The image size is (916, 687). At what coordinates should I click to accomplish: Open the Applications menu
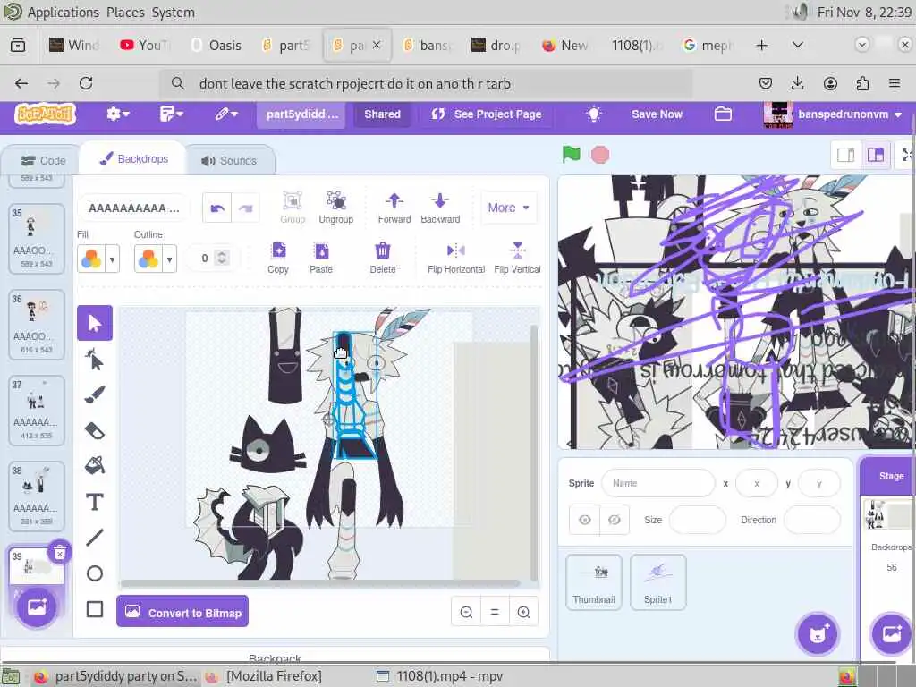[64, 13]
